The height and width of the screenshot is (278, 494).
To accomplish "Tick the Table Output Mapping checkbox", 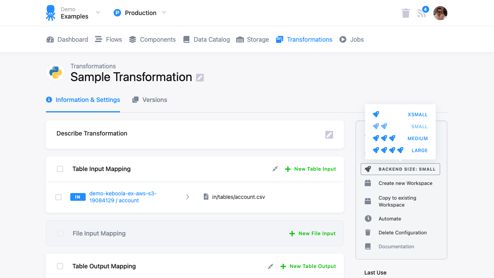I will pyautogui.click(x=60, y=266).
